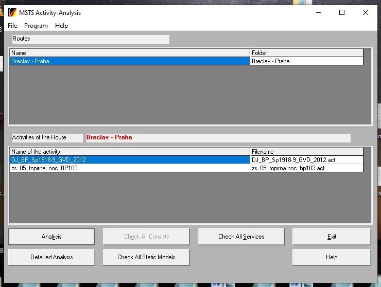
Task: Select activity DJ_BP_Sp1918-9_GVD_2012
Action: 129,160
